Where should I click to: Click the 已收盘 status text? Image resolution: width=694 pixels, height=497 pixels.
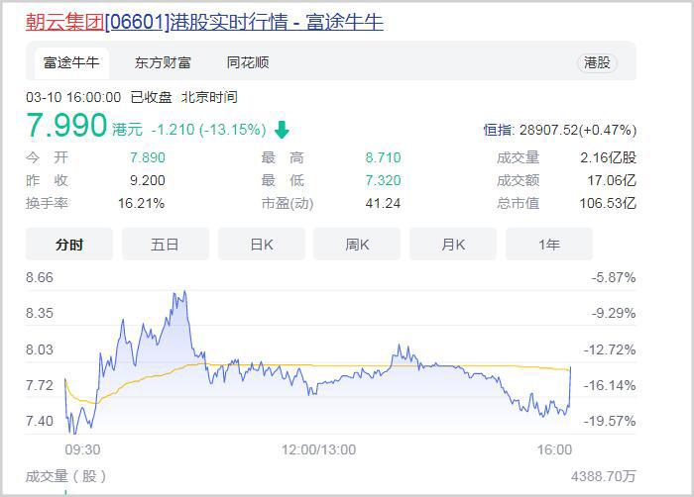(x=151, y=97)
